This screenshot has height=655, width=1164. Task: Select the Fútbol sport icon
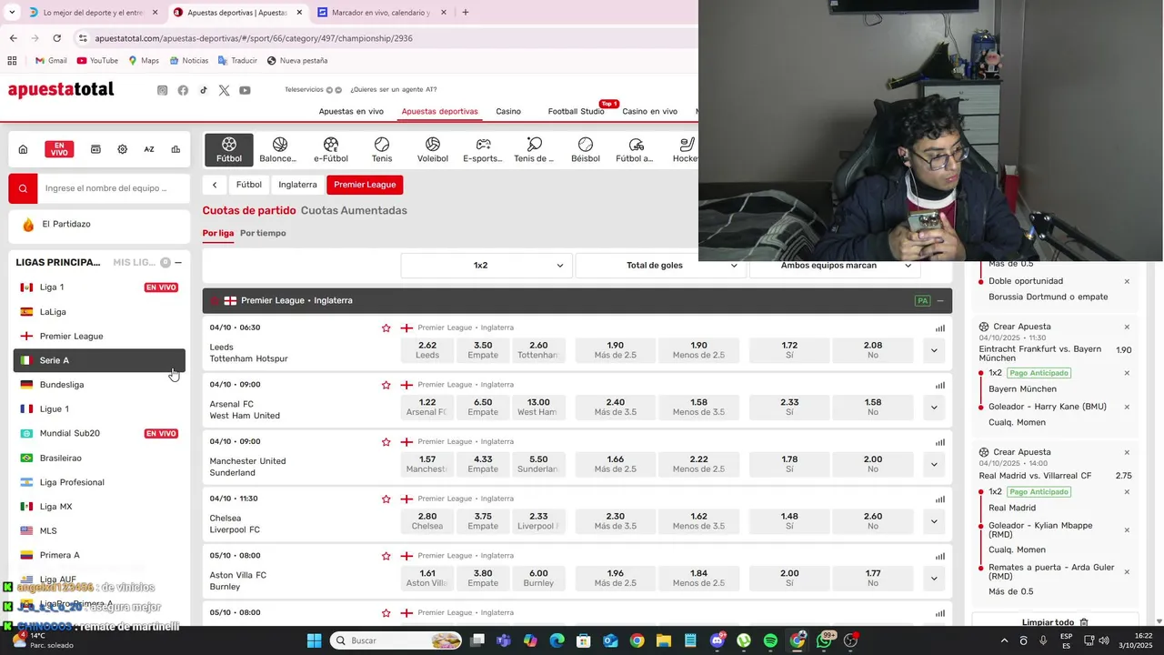point(229,149)
